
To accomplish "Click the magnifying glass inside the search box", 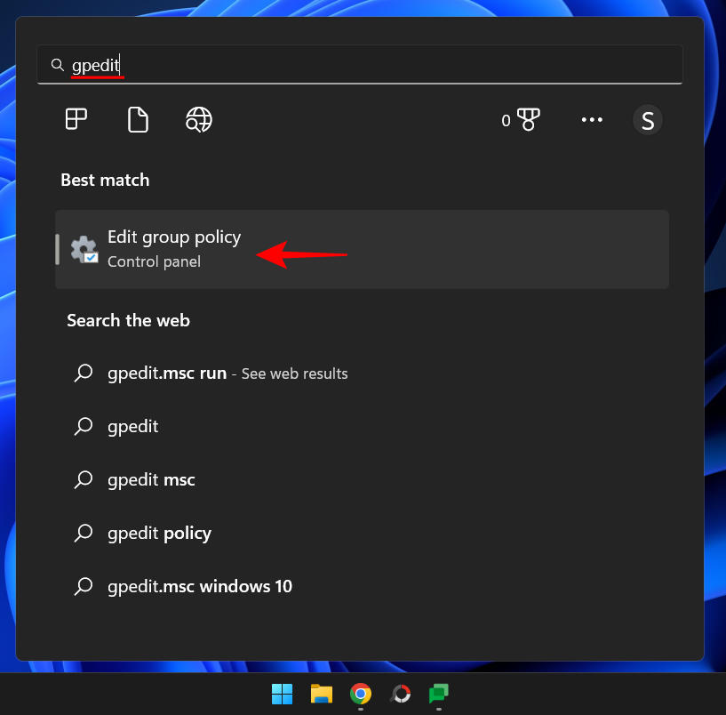I will coord(57,64).
